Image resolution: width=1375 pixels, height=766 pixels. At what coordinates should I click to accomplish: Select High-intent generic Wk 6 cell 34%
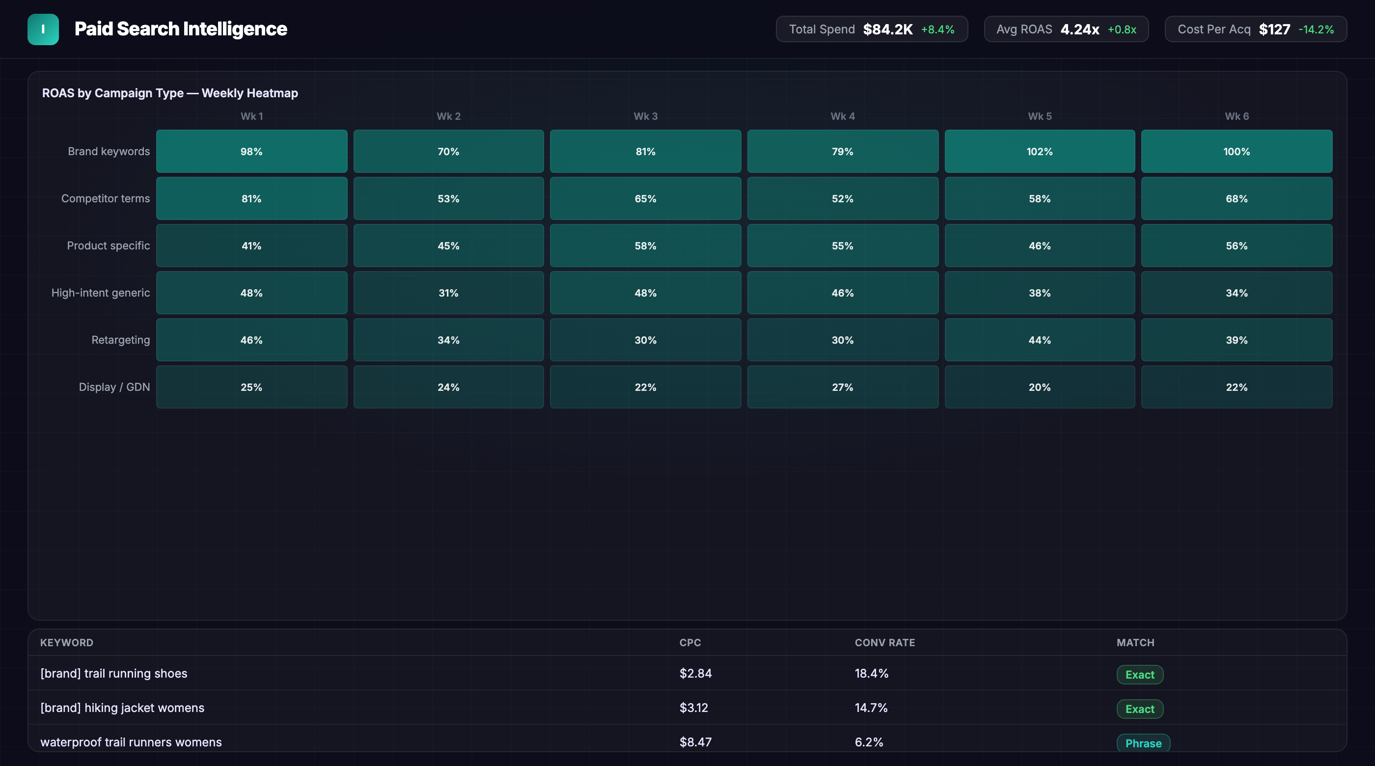(x=1237, y=293)
